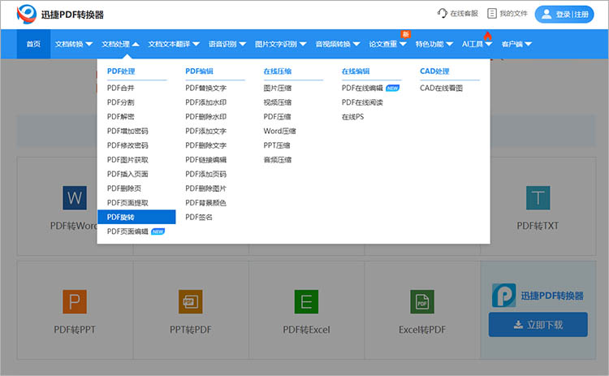This screenshot has height=376, width=609.
Task: Open the AI工具 dropdown
Action: pos(477,44)
